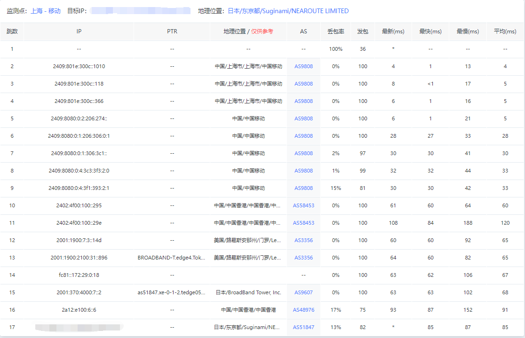Viewport: 525px width, 338px height.
Task: Select the 152 slowest value in hop 16
Action: click(x=468, y=310)
